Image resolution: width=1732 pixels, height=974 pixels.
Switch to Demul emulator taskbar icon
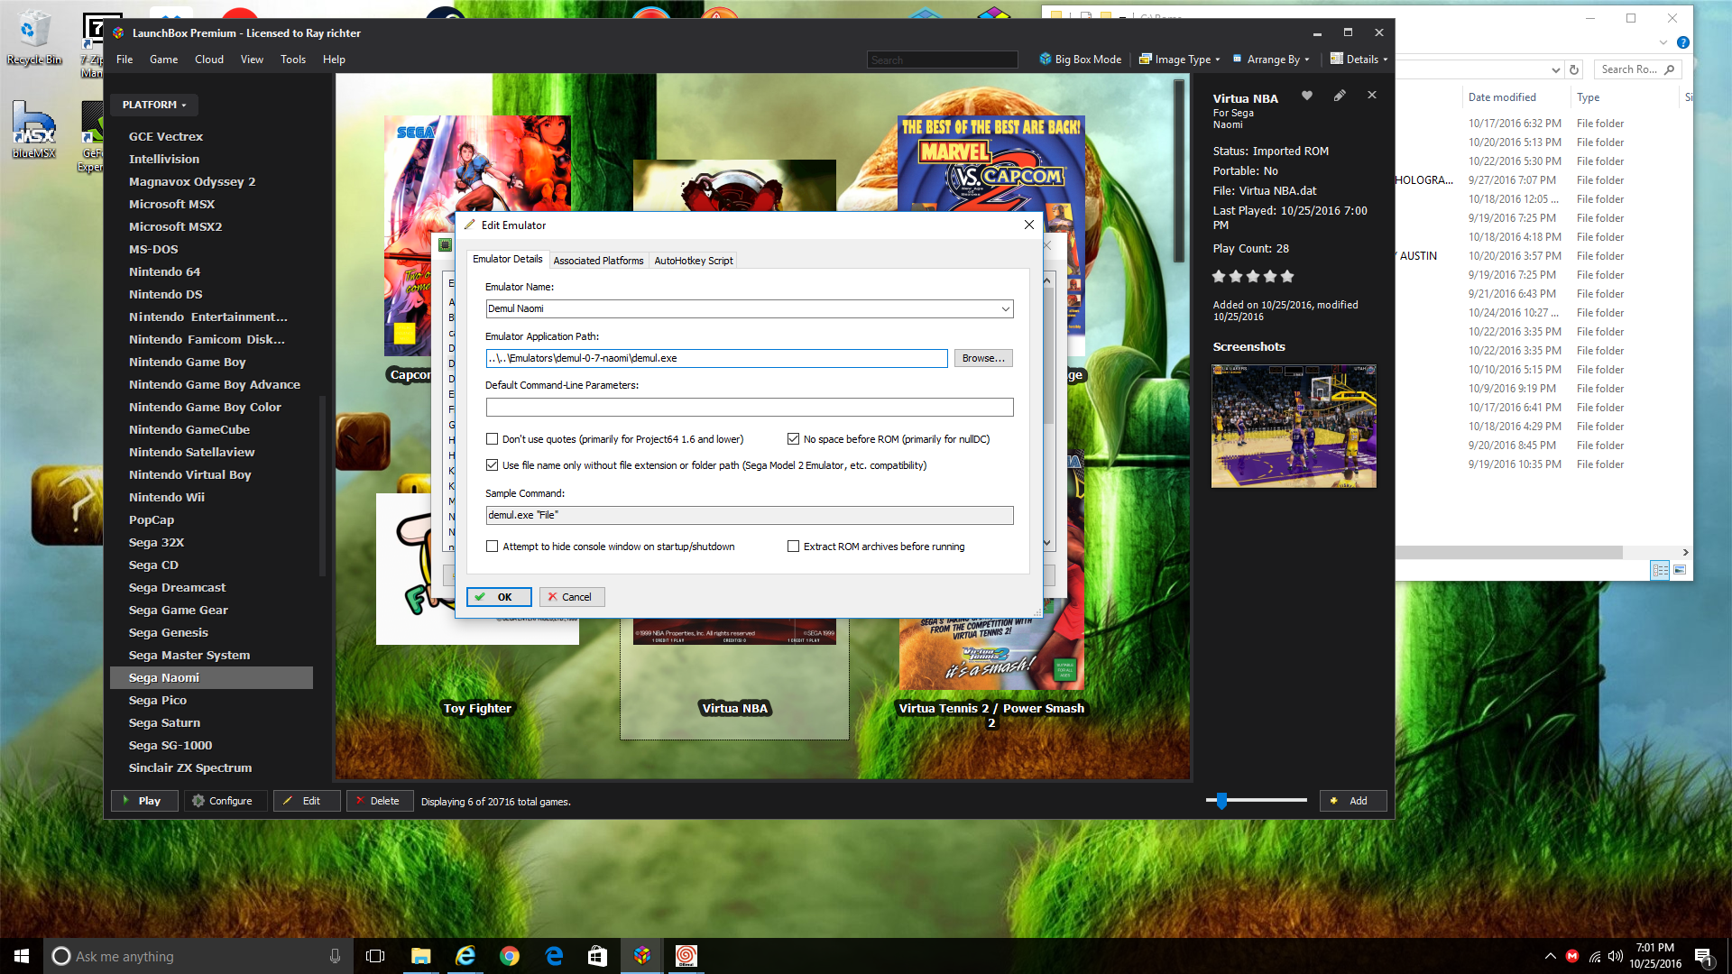(686, 956)
